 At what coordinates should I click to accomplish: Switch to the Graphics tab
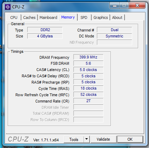click(x=101, y=17)
